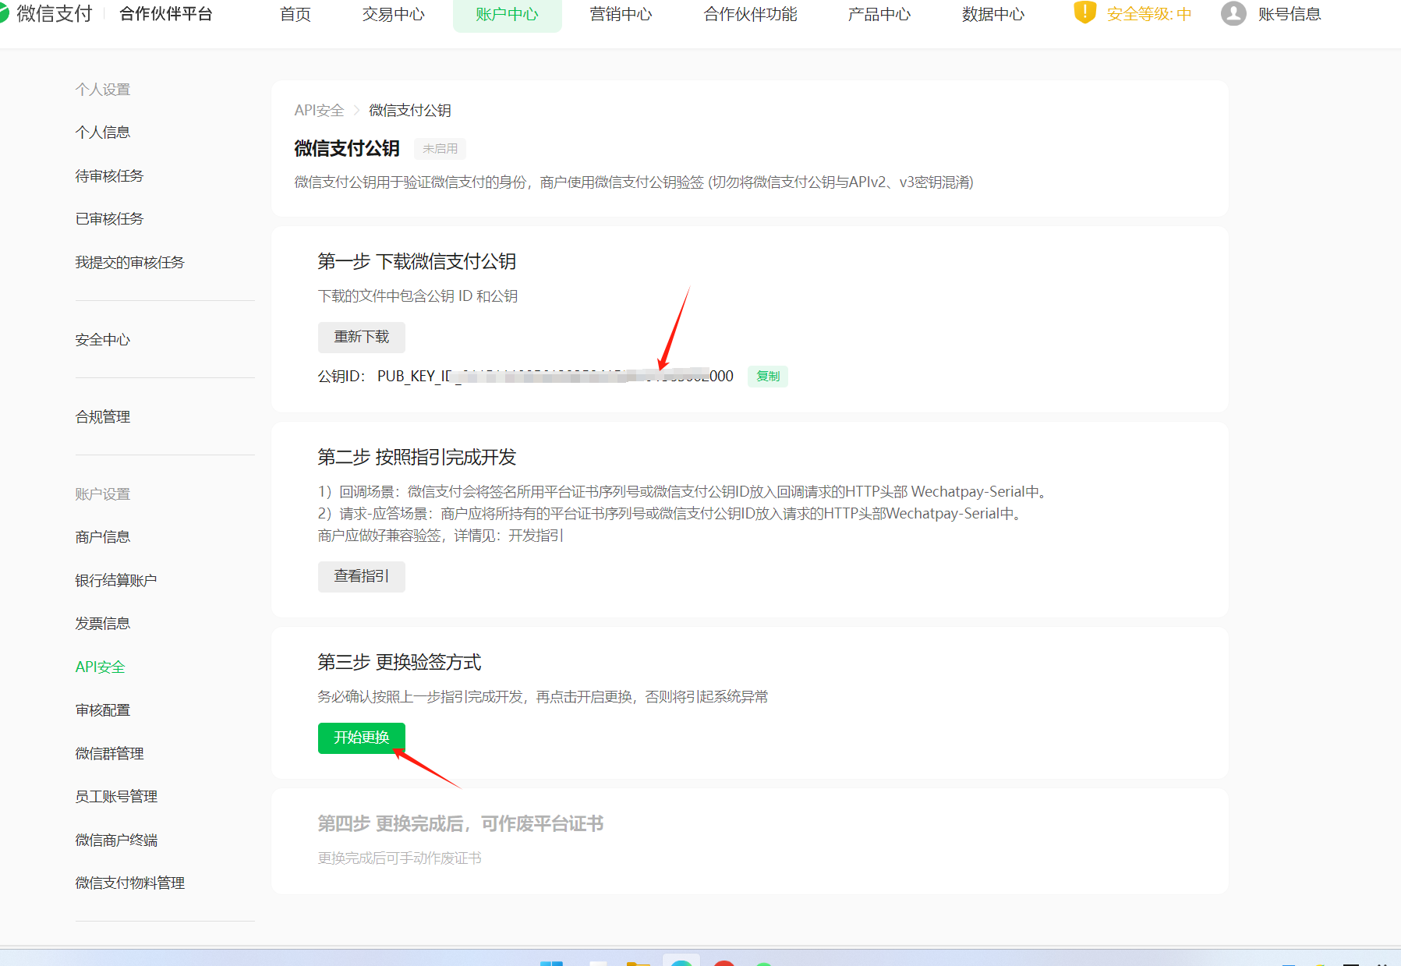Click the API安全 breadcrumb link

[319, 111]
